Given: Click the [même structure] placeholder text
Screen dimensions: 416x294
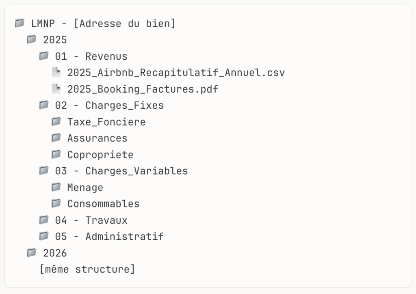Looking at the screenshot, I should click(x=87, y=269).
